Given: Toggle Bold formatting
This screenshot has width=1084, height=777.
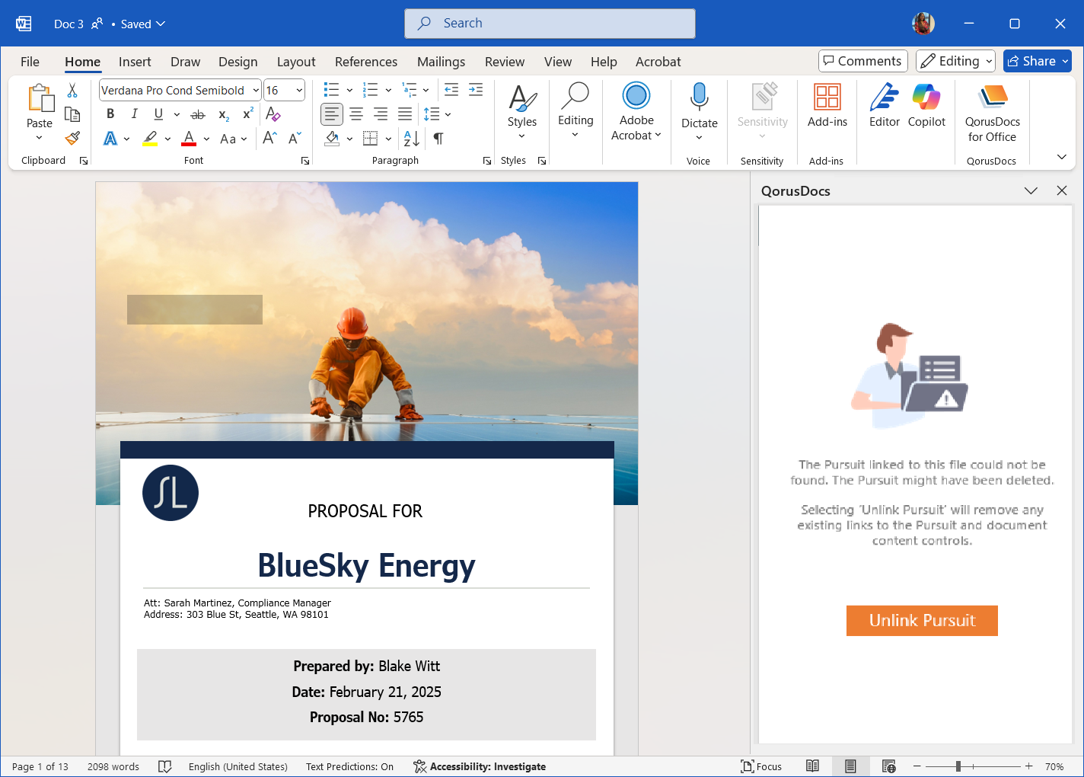Looking at the screenshot, I should pyautogui.click(x=110, y=114).
